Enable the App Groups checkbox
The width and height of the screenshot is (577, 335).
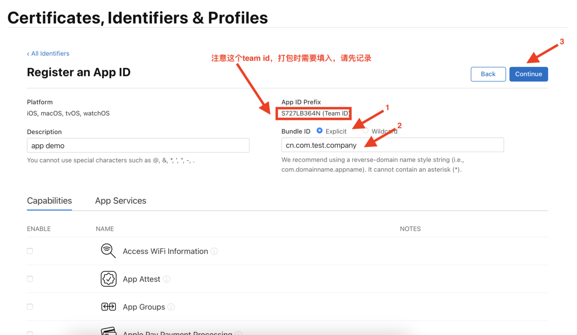click(30, 307)
